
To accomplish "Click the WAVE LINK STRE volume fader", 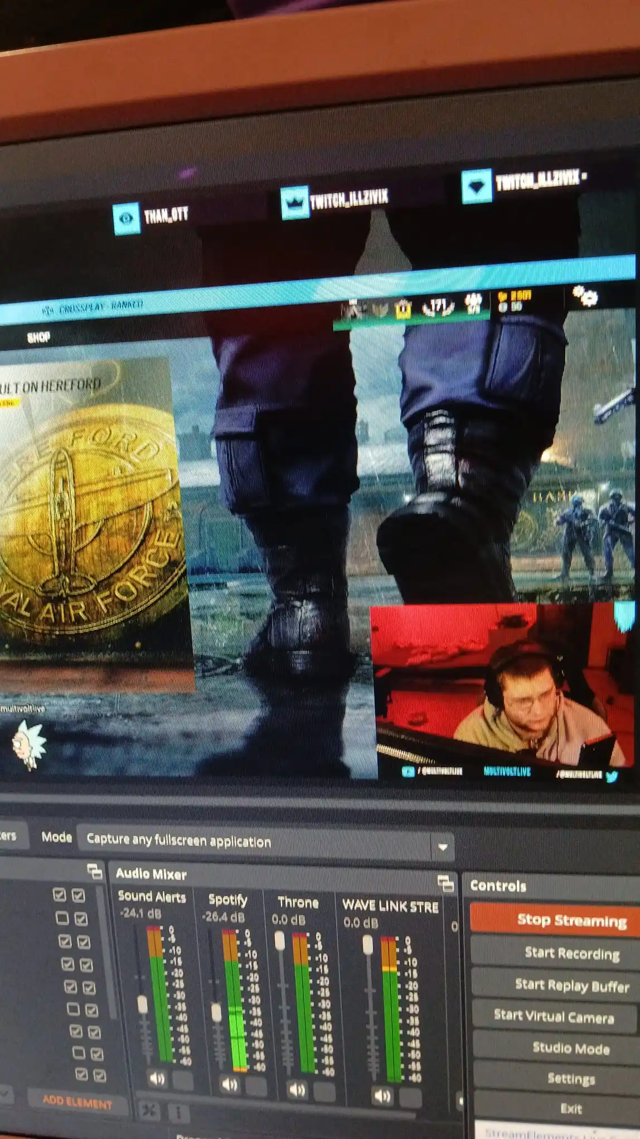I will (368, 945).
